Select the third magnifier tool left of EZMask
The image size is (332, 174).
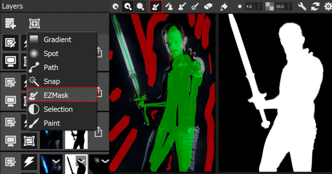[x=140, y=7]
